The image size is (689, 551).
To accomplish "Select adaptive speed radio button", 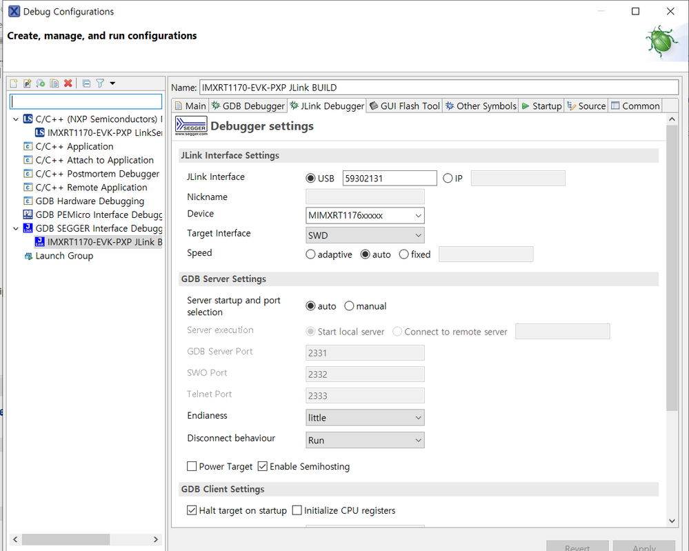I will click(310, 254).
